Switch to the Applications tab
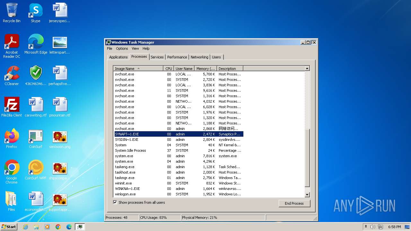The height and width of the screenshot is (231, 411). pos(118,57)
